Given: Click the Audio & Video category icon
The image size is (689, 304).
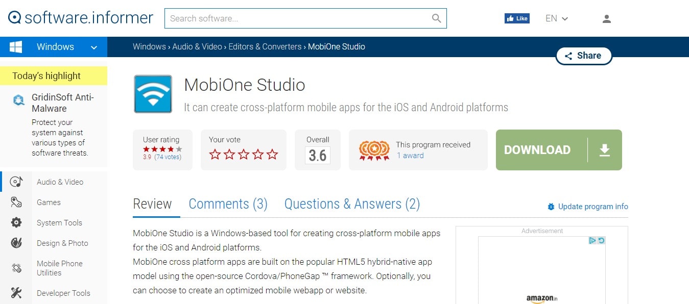Looking at the screenshot, I should [x=16, y=182].
